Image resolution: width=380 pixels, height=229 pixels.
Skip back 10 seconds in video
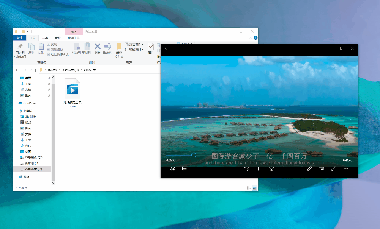[x=246, y=169]
